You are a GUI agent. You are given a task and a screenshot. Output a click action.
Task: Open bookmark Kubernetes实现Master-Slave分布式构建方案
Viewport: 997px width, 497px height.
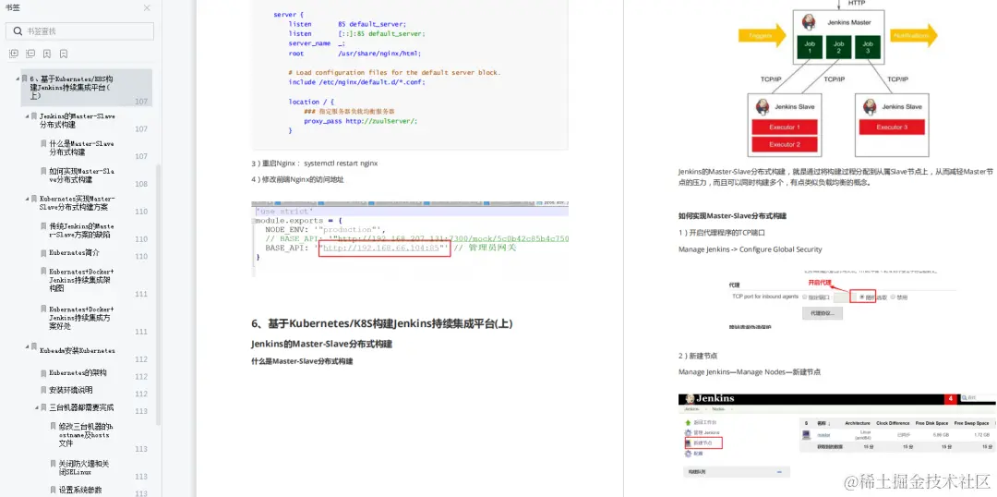click(x=77, y=202)
